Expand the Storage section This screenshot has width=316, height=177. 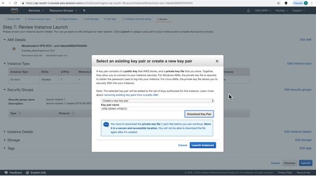4,140
